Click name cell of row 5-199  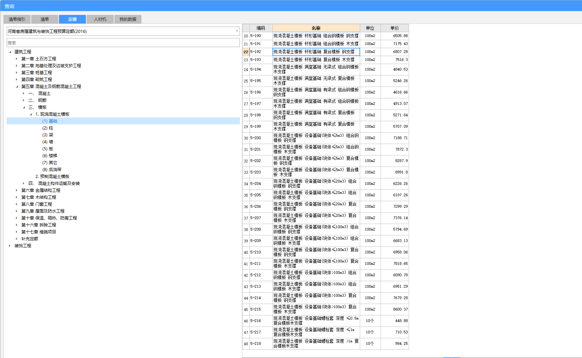click(316, 127)
